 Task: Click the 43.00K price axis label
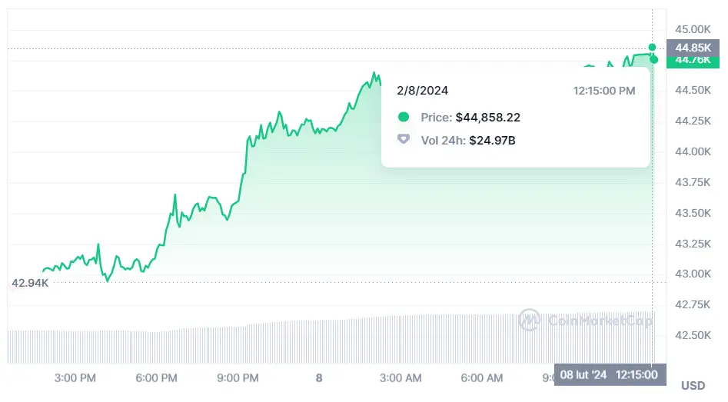[693, 274]
